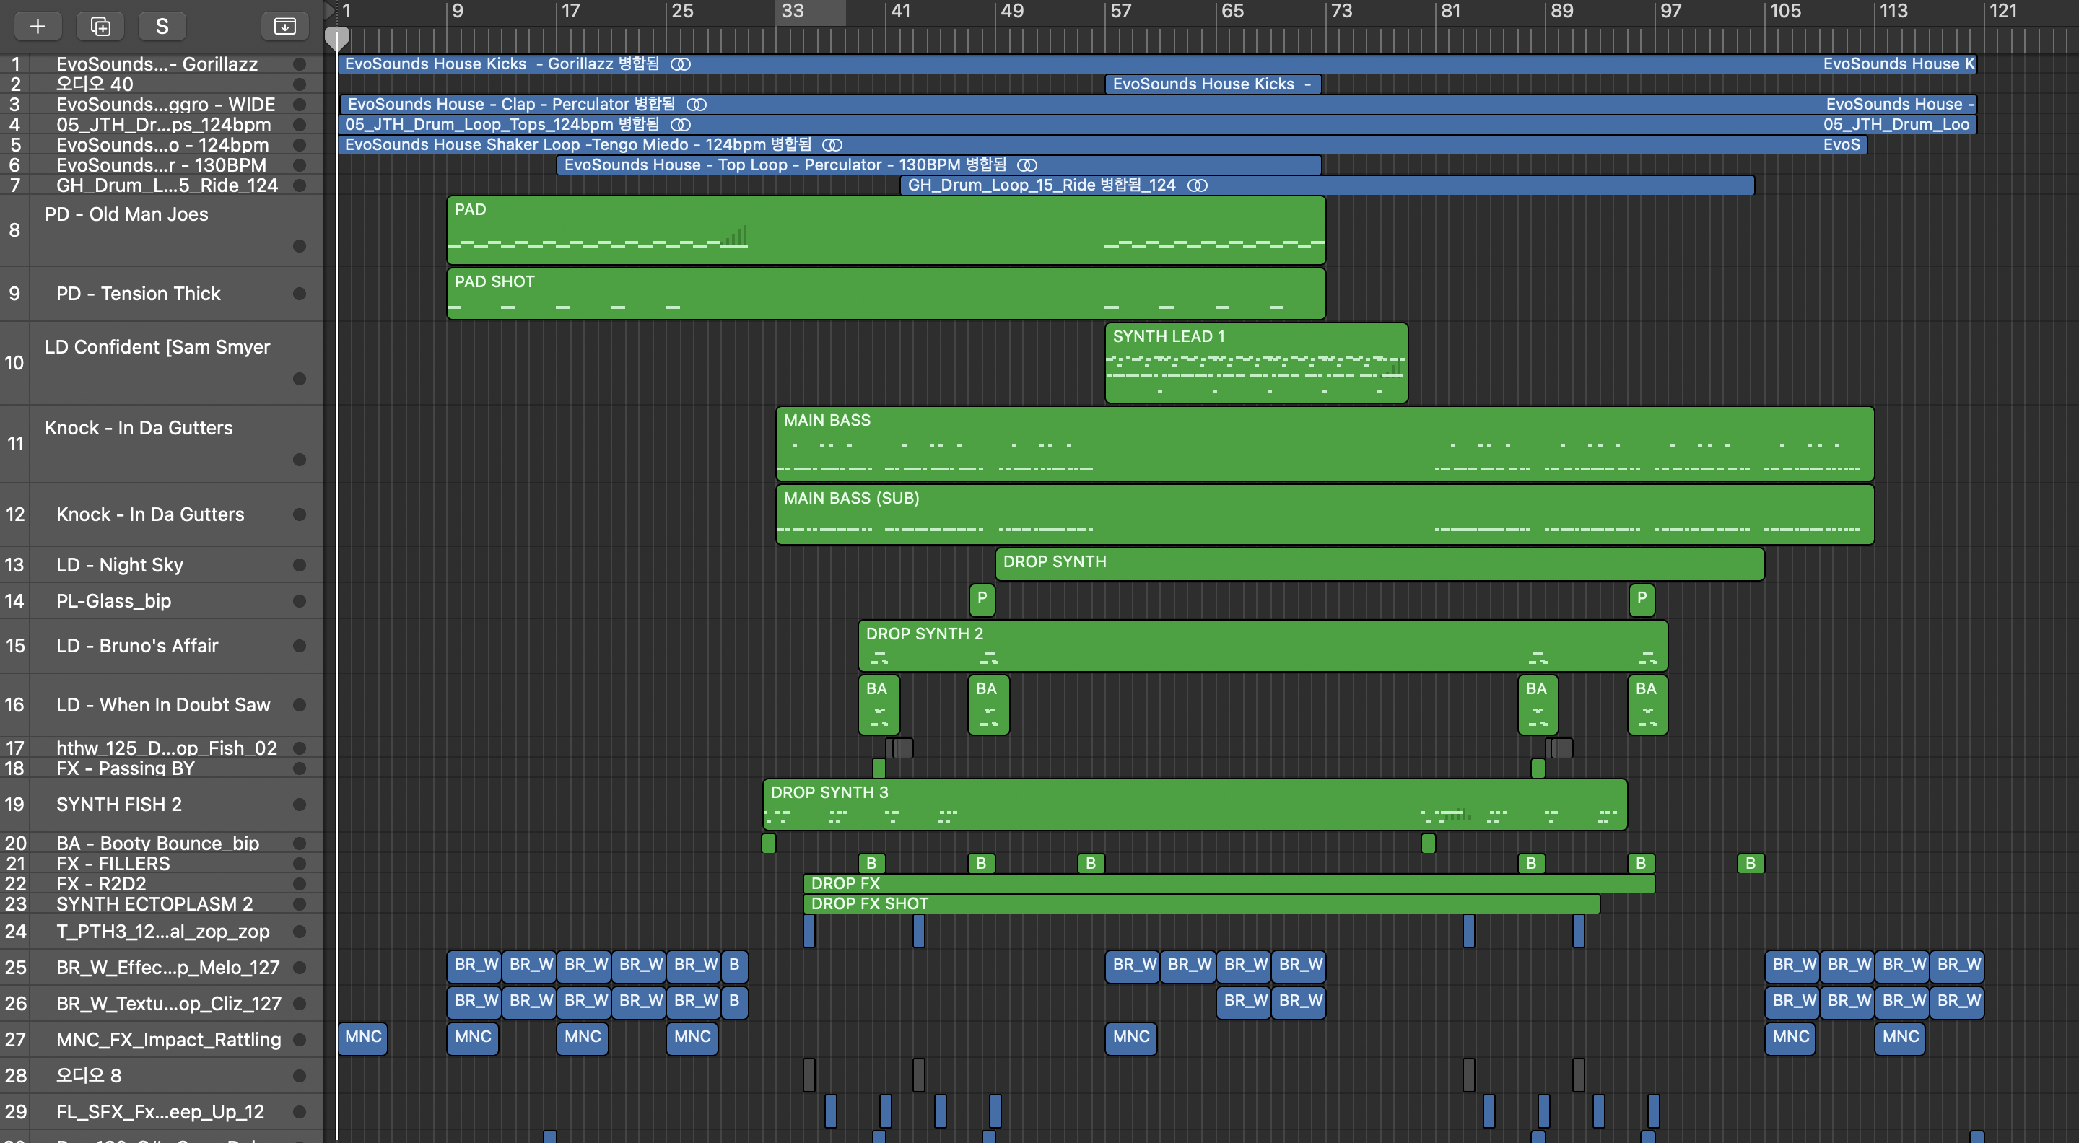Select track header T_PTH3_12...al_zop_zop
The height and width of the screenshot is (1143, 2079).
point(162,932)
